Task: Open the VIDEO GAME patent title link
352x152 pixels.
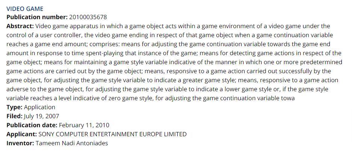Action: point(25,9)
